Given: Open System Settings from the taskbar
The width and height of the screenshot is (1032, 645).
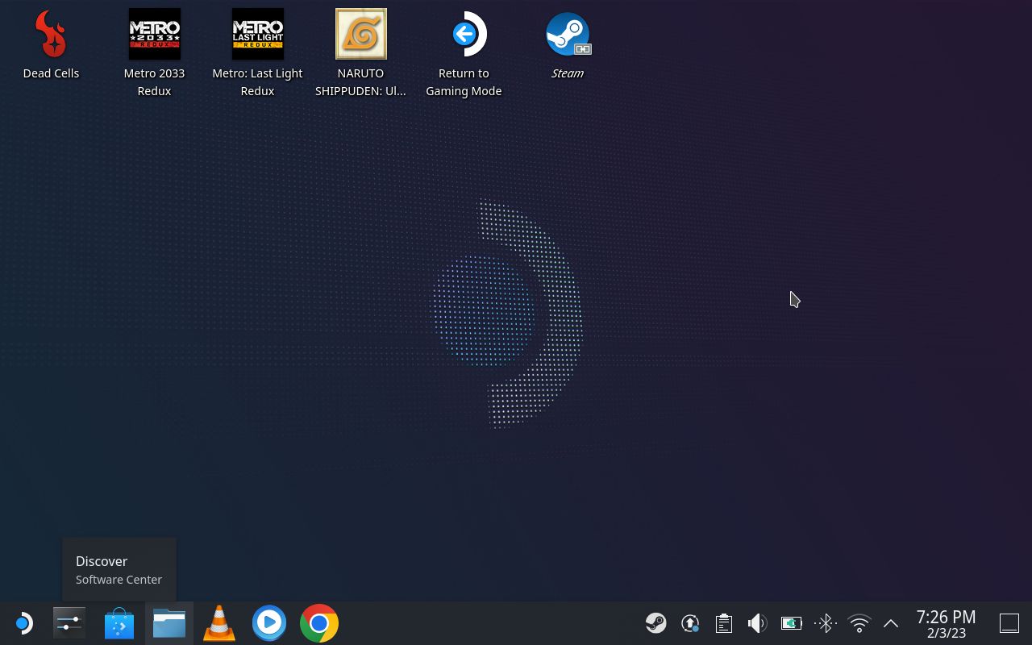Looking at the screenshot, I should tap(69, 623).
